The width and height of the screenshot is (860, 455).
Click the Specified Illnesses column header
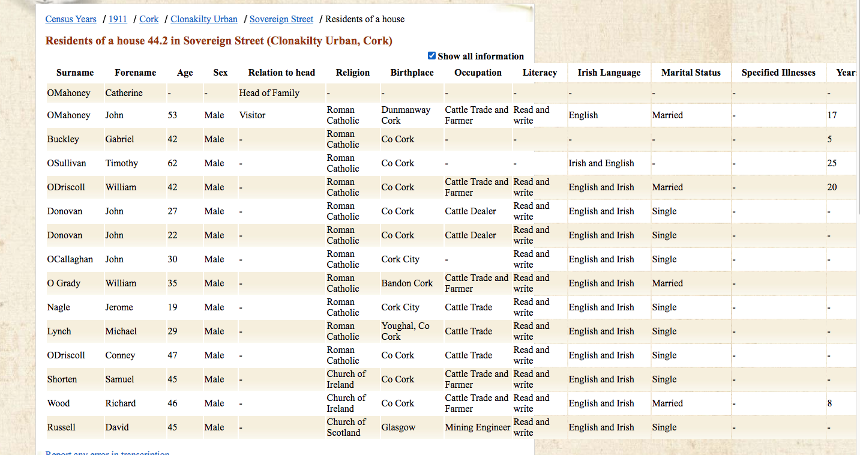[x=778, y=73]
